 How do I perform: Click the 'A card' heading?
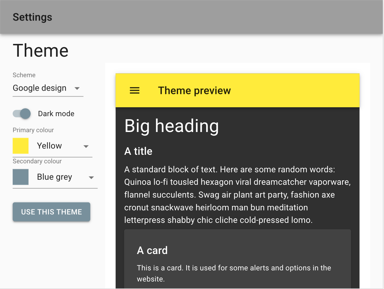point(152,250)
